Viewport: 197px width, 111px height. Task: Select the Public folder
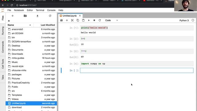pyautogui.click(x=31, y=87)
